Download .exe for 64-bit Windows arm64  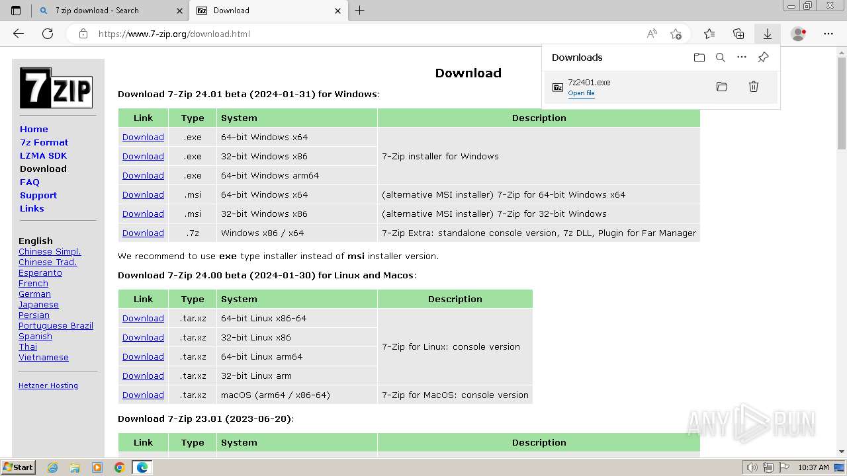tap(143, 175)
